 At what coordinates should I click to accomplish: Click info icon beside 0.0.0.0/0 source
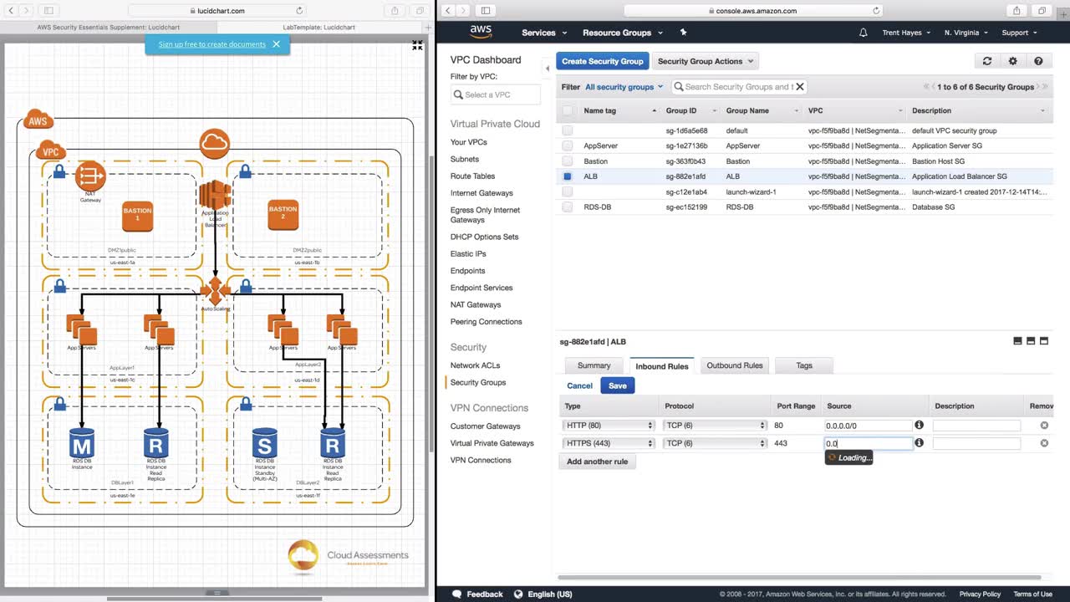920,426
